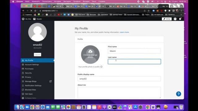Open the Reader in WordPress top bar
Image resolution: width=198 pixels, height=111 pixels.
coord(38,19)
